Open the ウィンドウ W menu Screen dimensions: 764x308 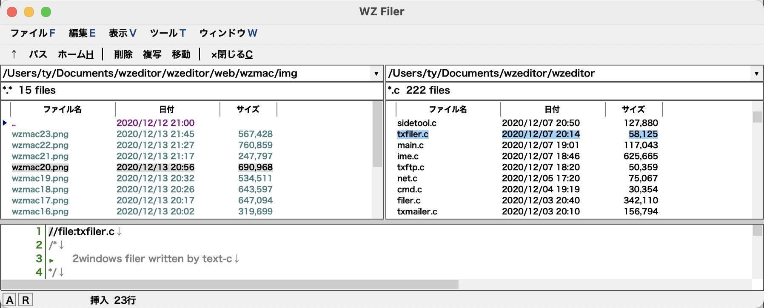(x=228, y=33)
